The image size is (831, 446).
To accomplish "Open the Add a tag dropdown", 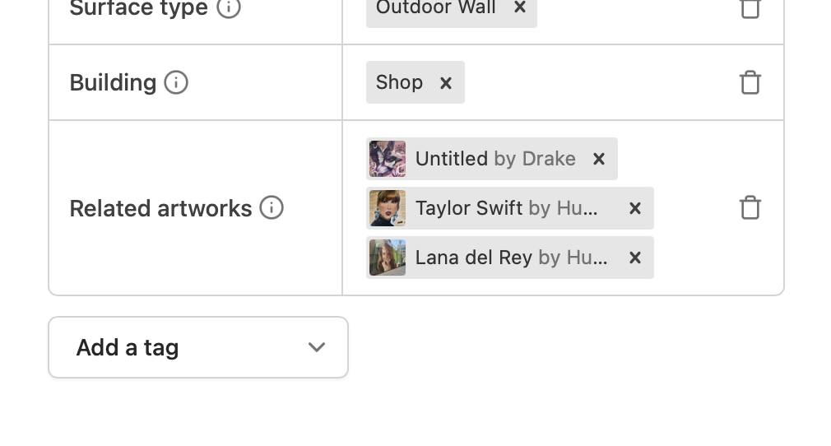I will click(198, 347).
